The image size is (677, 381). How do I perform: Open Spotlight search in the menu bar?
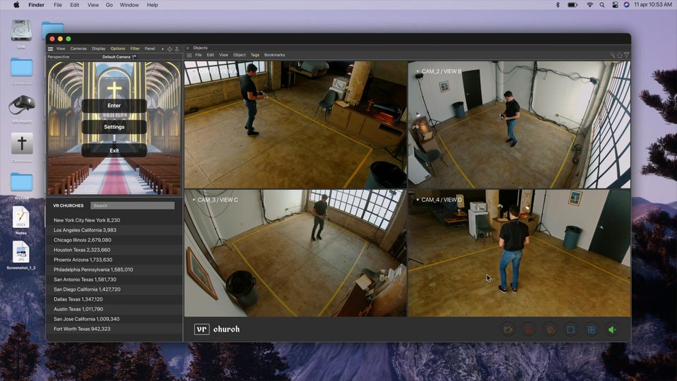pyautogui.click(x=602, y=5)
